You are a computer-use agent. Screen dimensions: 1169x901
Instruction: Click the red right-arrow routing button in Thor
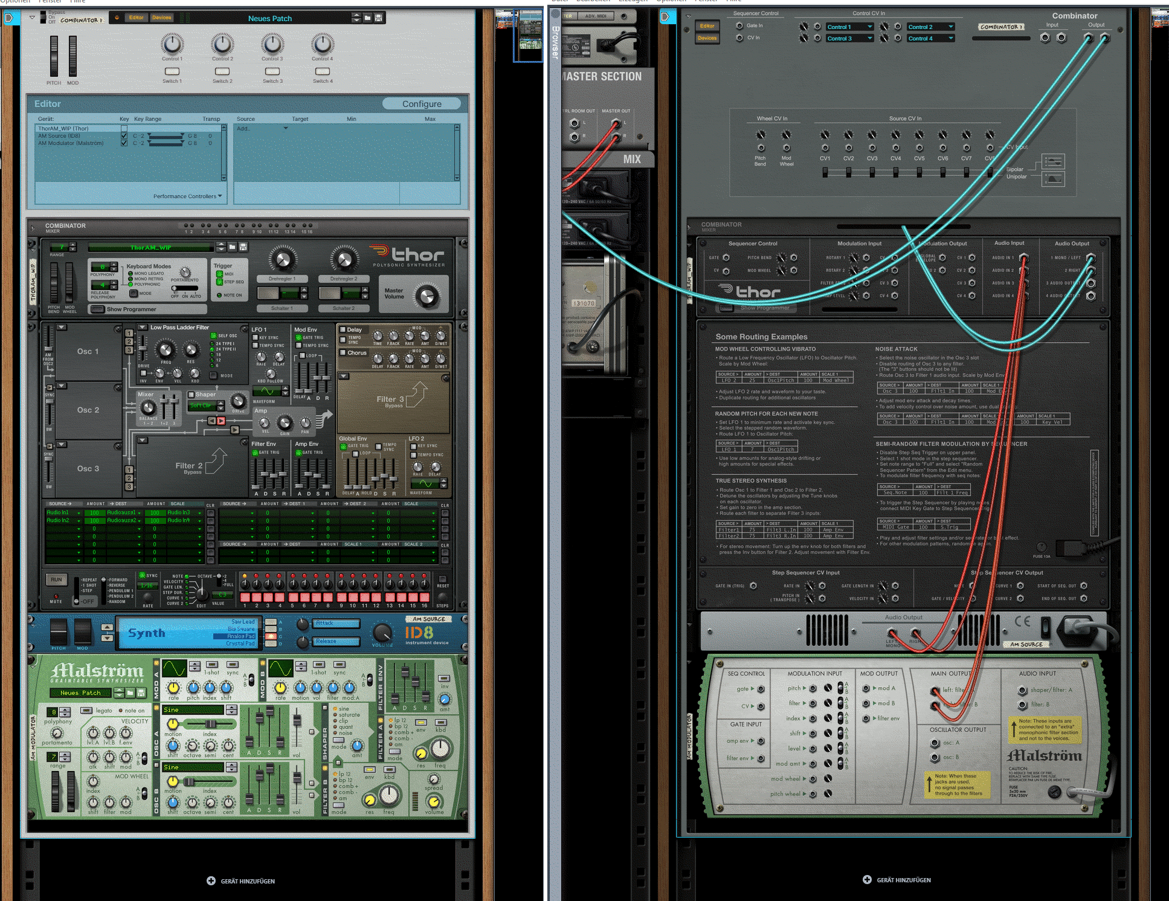[221, 421]
